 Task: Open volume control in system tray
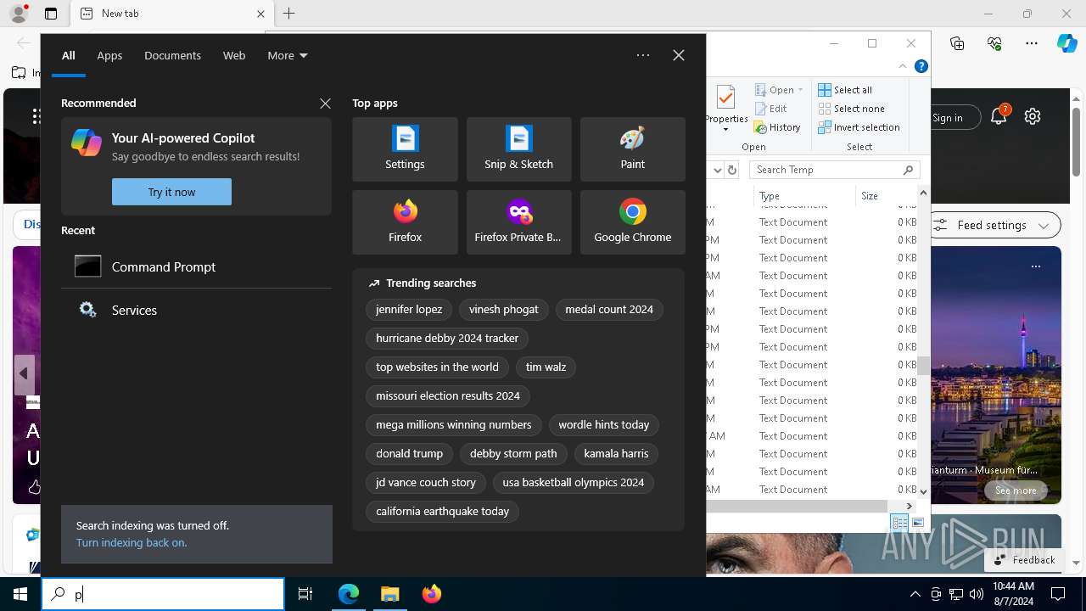click(x=976, y=594)
